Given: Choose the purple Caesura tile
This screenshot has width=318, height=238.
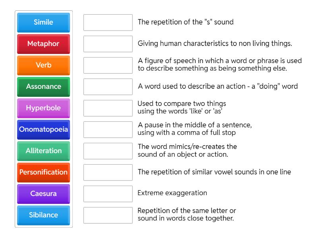Looking at the screenshot, I should [44, 194].
